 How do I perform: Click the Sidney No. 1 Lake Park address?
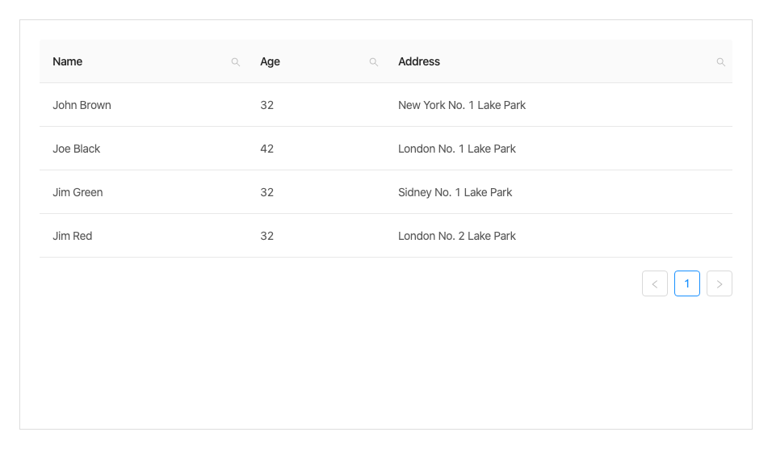455,192
